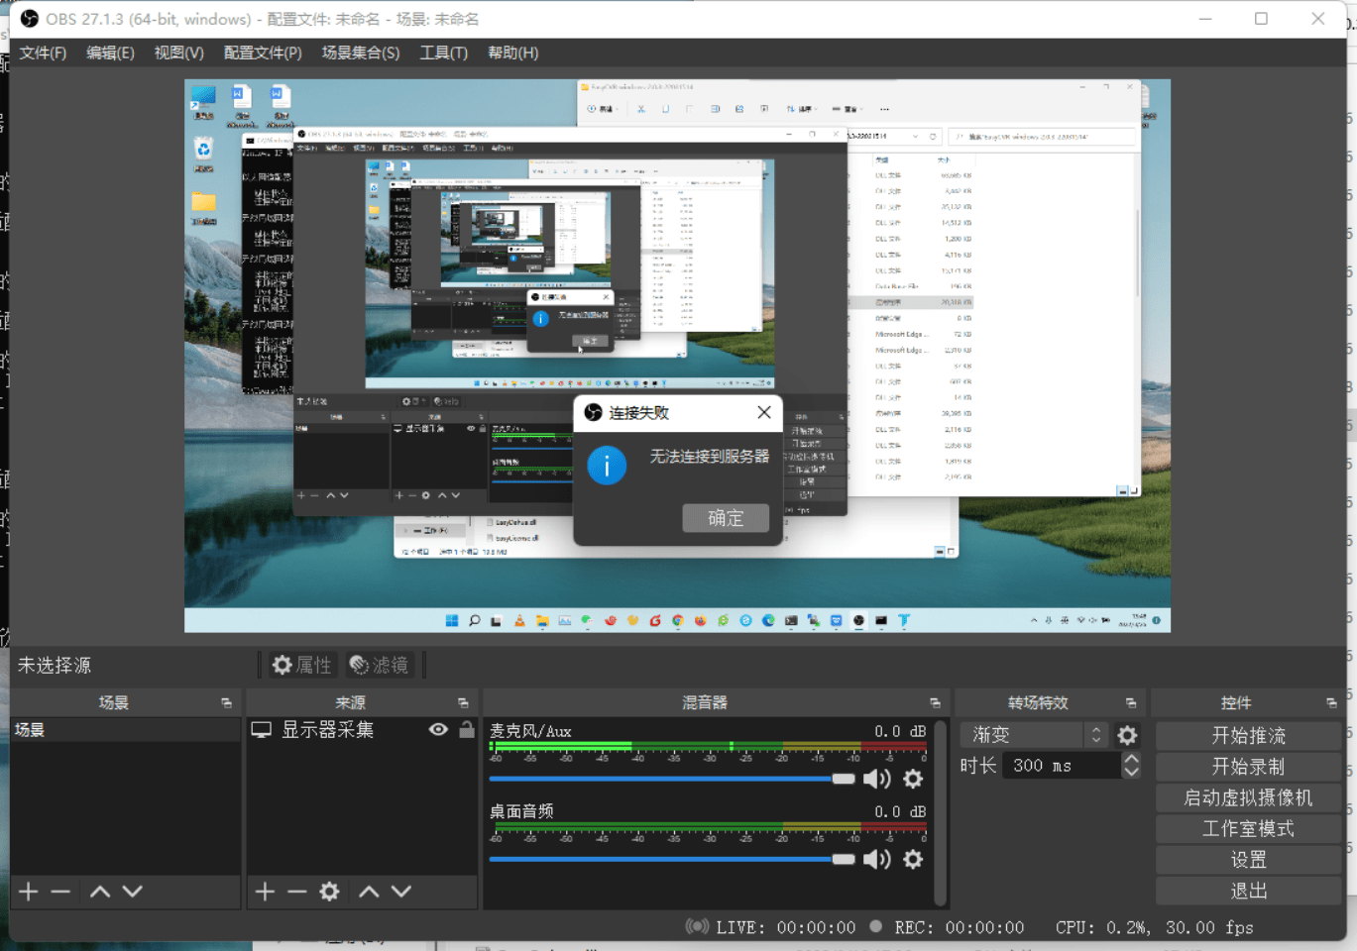
Task: Increase transition duration with up stepper
Action: (1131, 759)
